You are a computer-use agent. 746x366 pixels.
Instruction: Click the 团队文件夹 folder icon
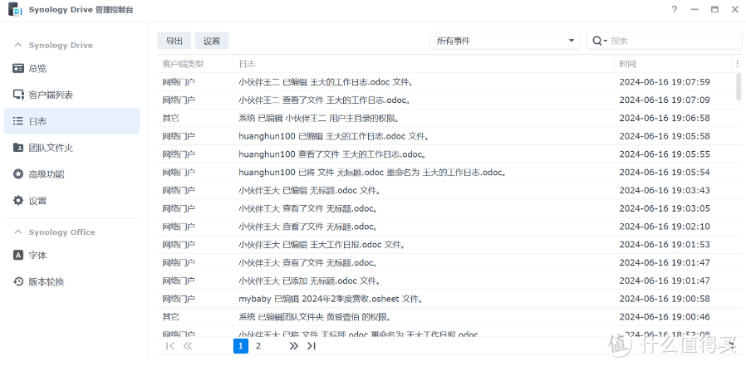click(18, 148)
